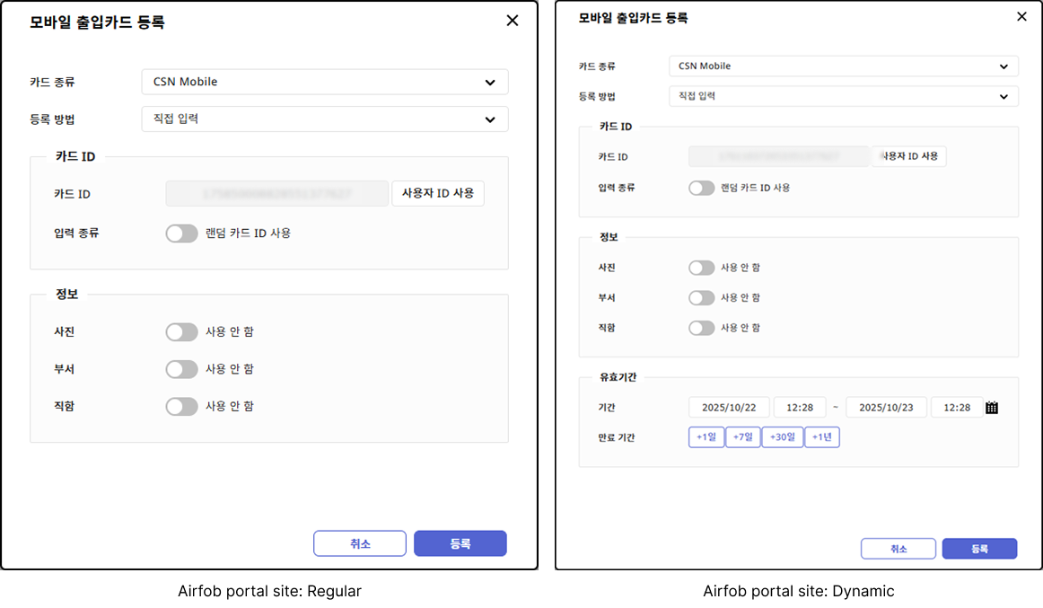Toggle 직함 switch in the right dialog
The height and width of the screenshot is (608, 1043).
701,328
